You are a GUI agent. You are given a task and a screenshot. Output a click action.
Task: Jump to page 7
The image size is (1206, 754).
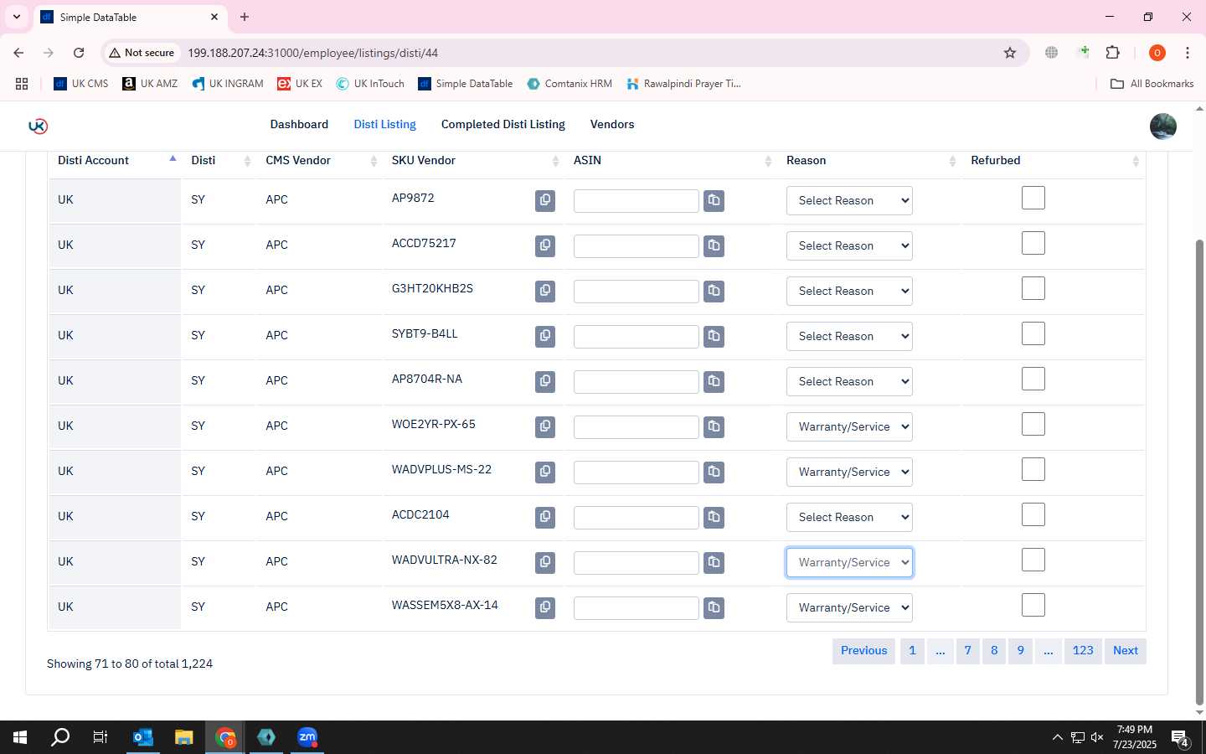(x=967, y=651)
